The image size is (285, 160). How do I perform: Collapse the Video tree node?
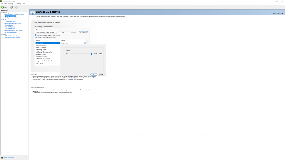[x=2, y=34]
